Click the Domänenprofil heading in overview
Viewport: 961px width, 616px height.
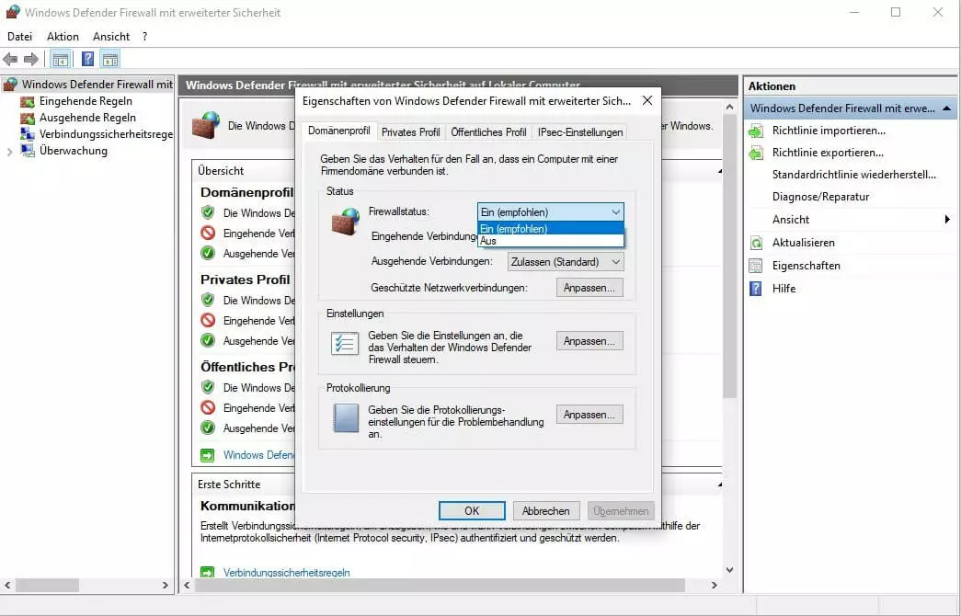click(247, 192)
